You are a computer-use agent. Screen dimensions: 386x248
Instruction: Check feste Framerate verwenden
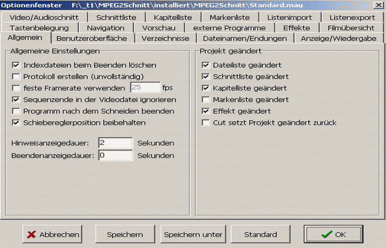pos(15,88)
